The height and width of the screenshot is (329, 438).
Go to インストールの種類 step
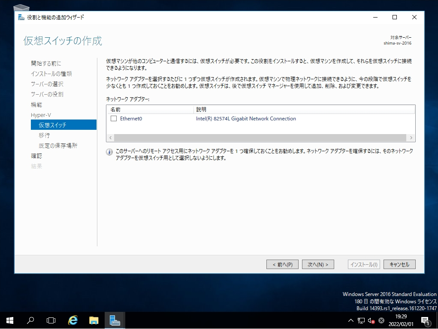[x=51, y=74]
